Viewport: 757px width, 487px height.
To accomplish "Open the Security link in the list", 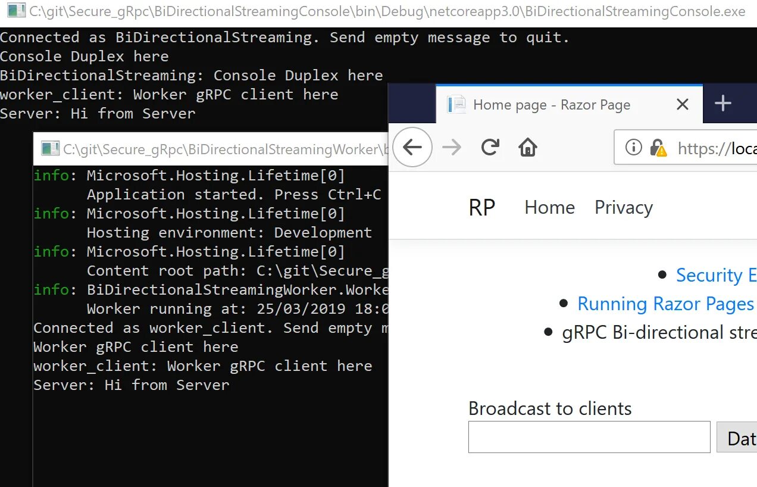I will click(717, 275).
